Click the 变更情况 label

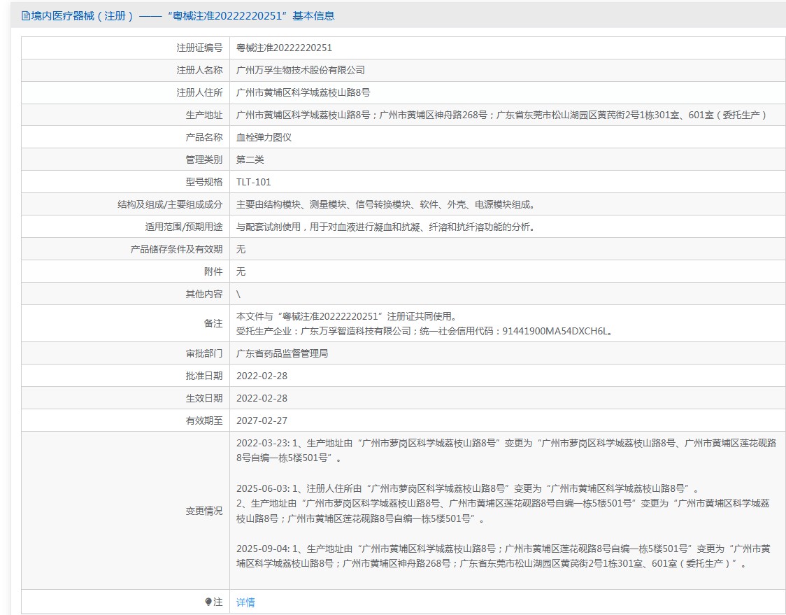[204, 511]
